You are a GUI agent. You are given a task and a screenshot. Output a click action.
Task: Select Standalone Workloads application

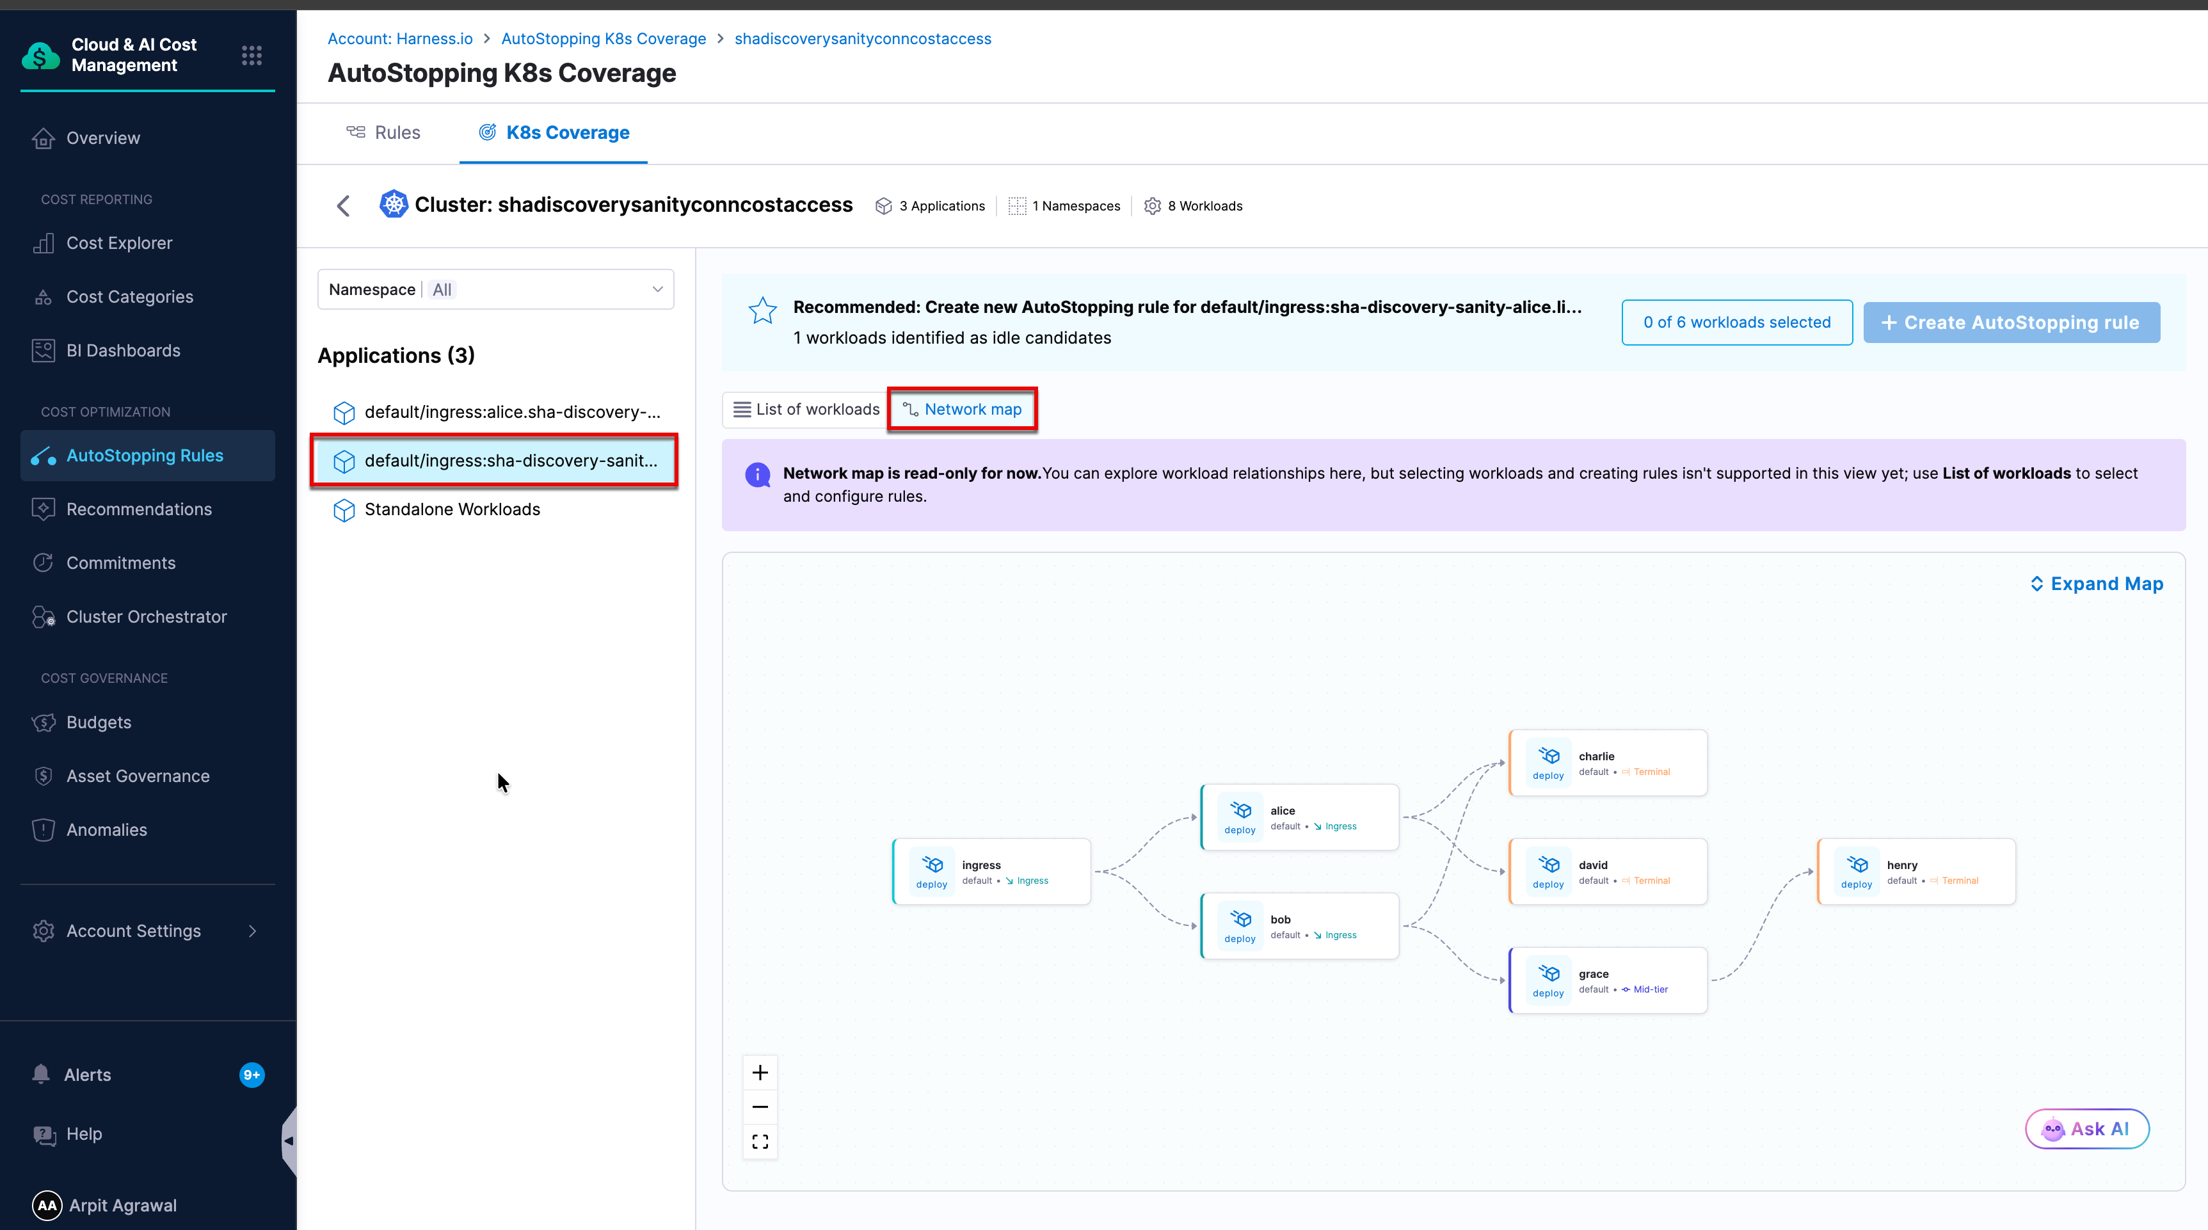tap(495, 510)
